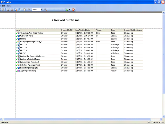Image resolution: width=165 pixels, height=124 pixels.
Task: Click the Zoom In magnifier icon
Action: pos(45,10)
